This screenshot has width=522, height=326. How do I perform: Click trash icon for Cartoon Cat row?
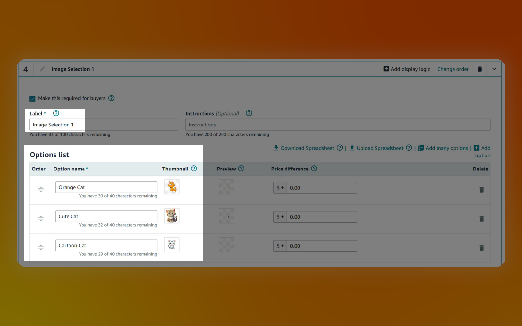pos(481,248)
